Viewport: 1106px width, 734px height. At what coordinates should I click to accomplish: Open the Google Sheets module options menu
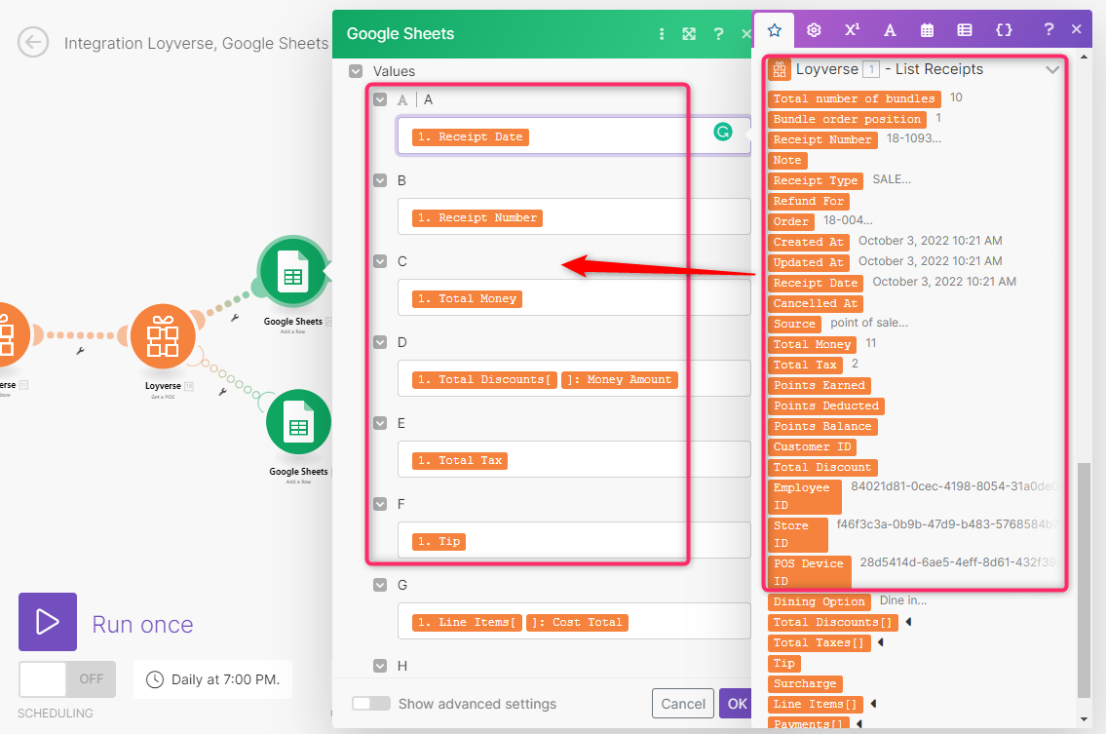pyautogui.click(x=662, y=34)
